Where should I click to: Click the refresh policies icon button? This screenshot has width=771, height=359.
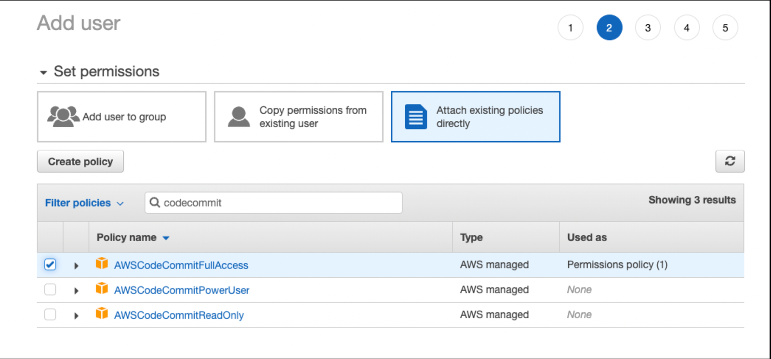pos(730,161)
